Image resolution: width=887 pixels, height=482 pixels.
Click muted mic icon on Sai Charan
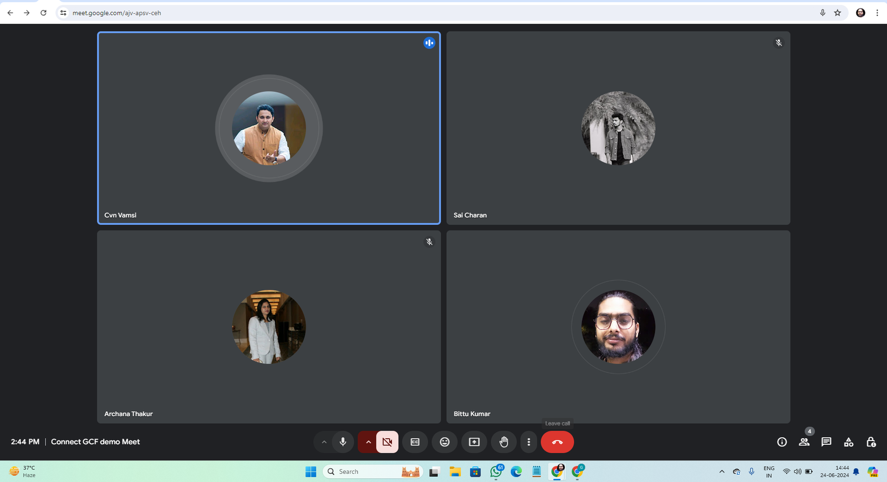[x=779, y=43]
